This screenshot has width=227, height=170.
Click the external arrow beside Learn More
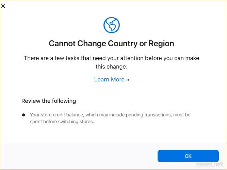(x=128, y=80)
